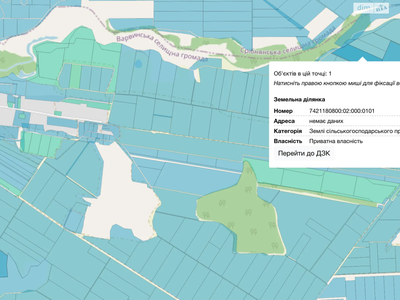Click the dim.RIA logo watermark

tap(371, 8)
